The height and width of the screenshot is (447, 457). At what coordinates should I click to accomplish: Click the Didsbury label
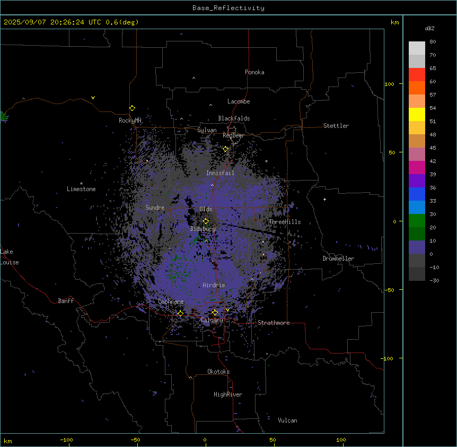pyautogui.click(x=203, y=229)
